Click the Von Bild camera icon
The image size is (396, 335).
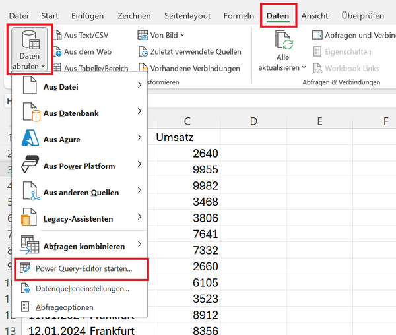click(x=143, y=35)
